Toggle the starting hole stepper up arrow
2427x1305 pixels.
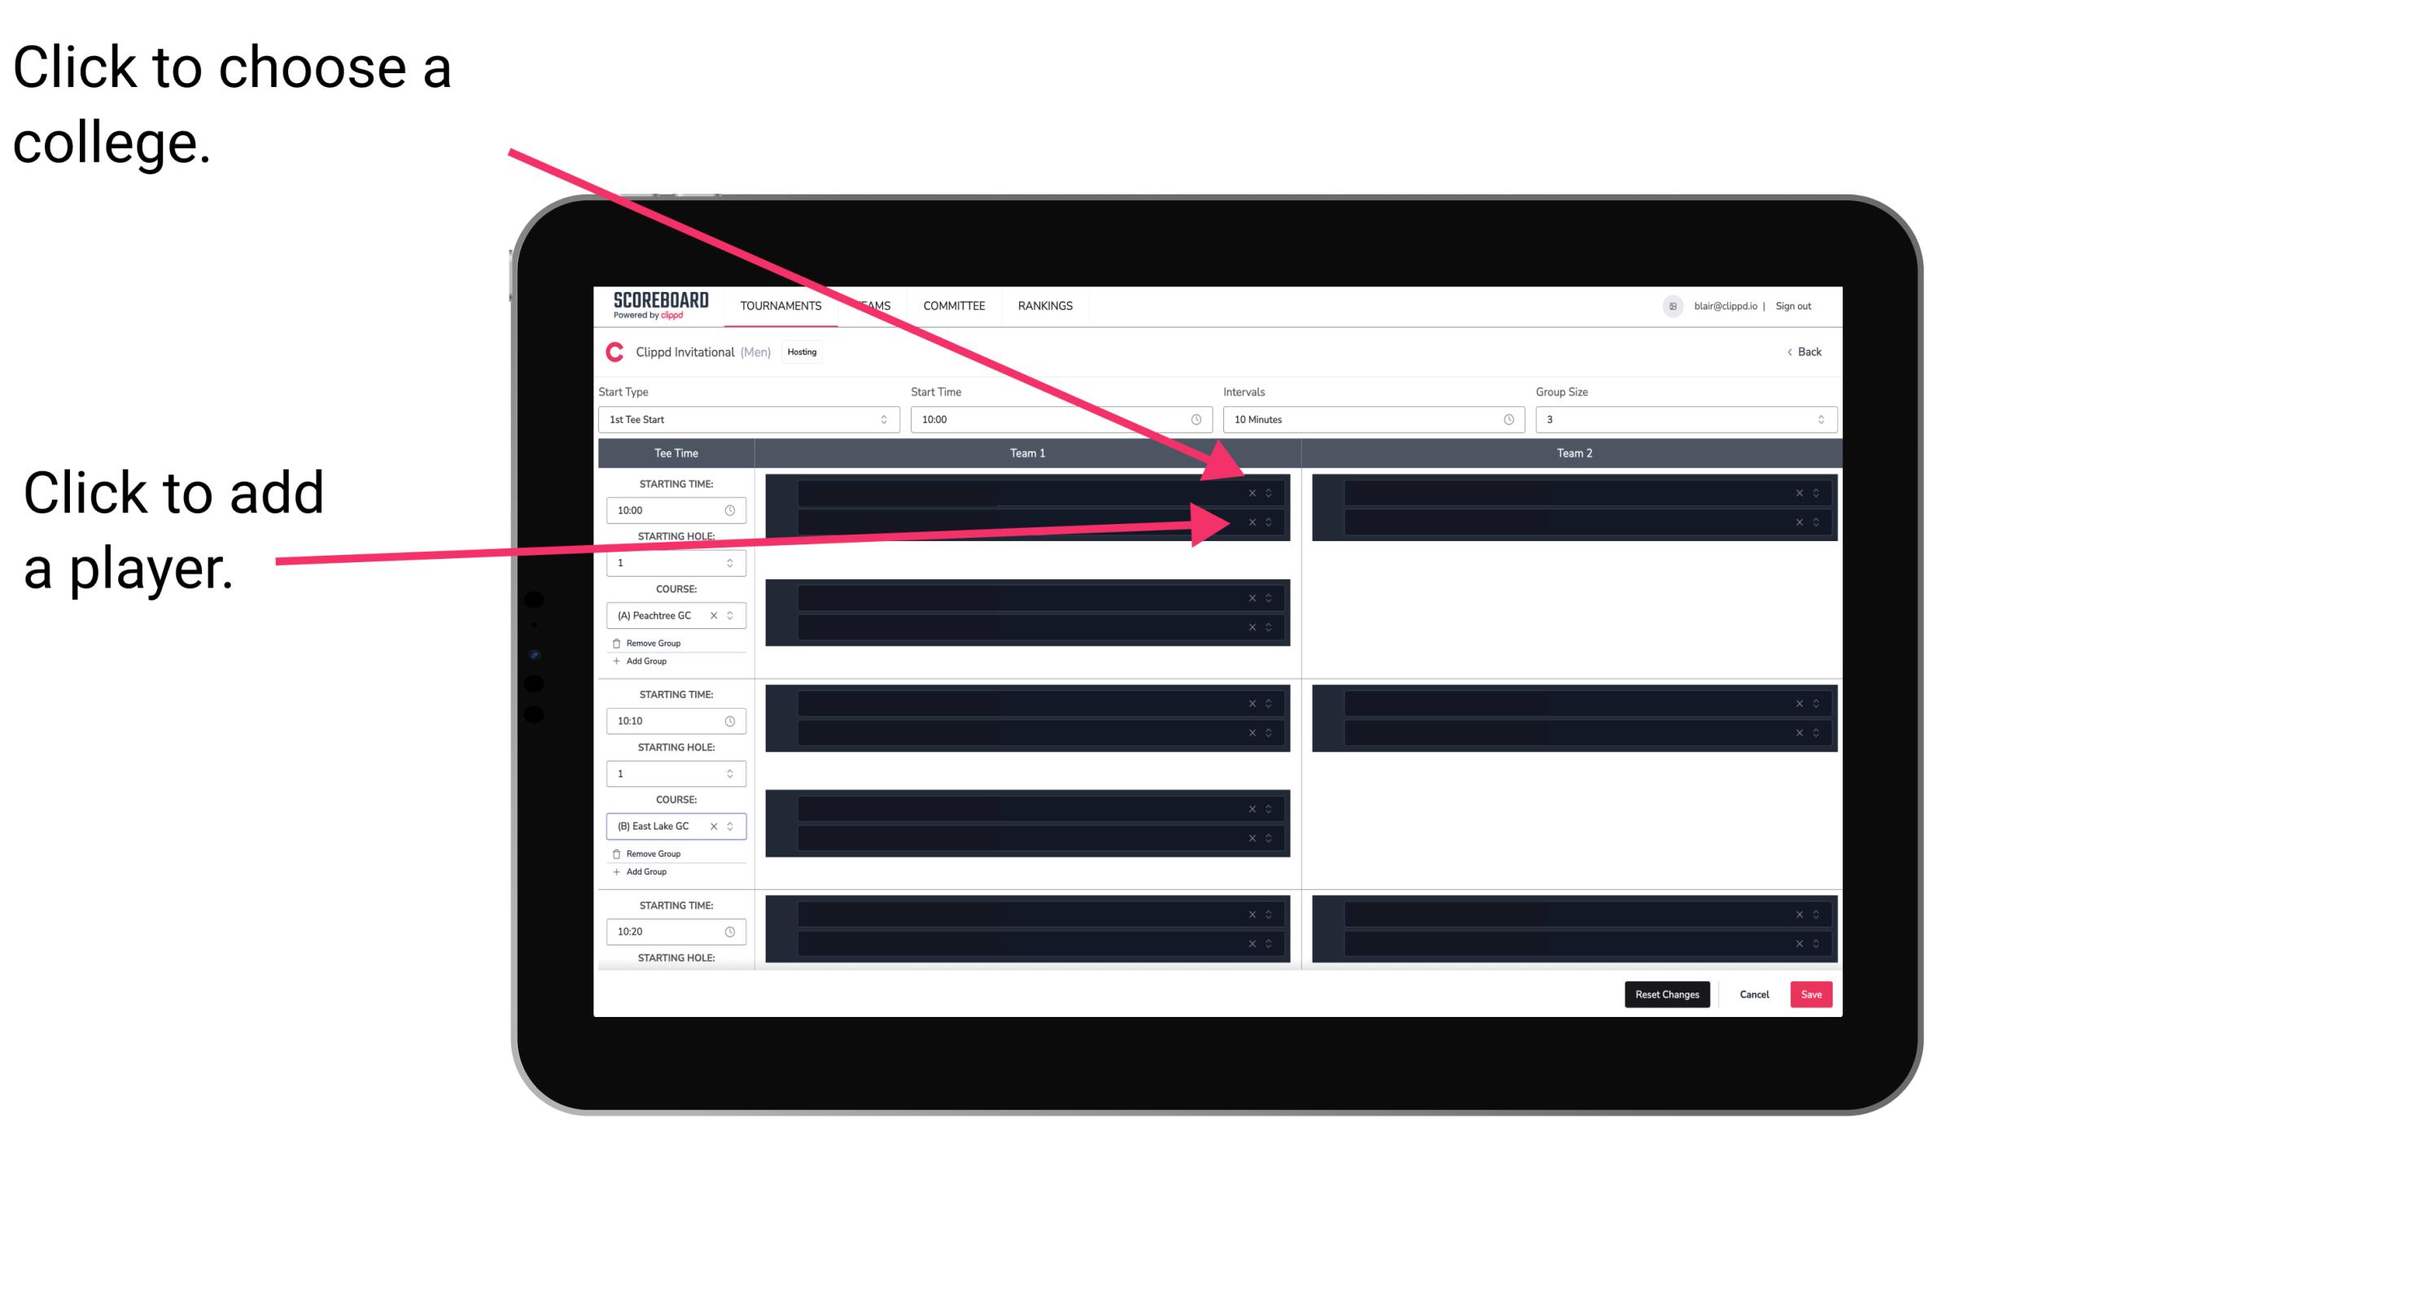coord(732,559)
